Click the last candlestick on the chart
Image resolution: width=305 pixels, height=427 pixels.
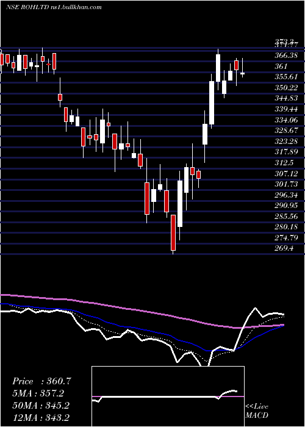[242, 73]
